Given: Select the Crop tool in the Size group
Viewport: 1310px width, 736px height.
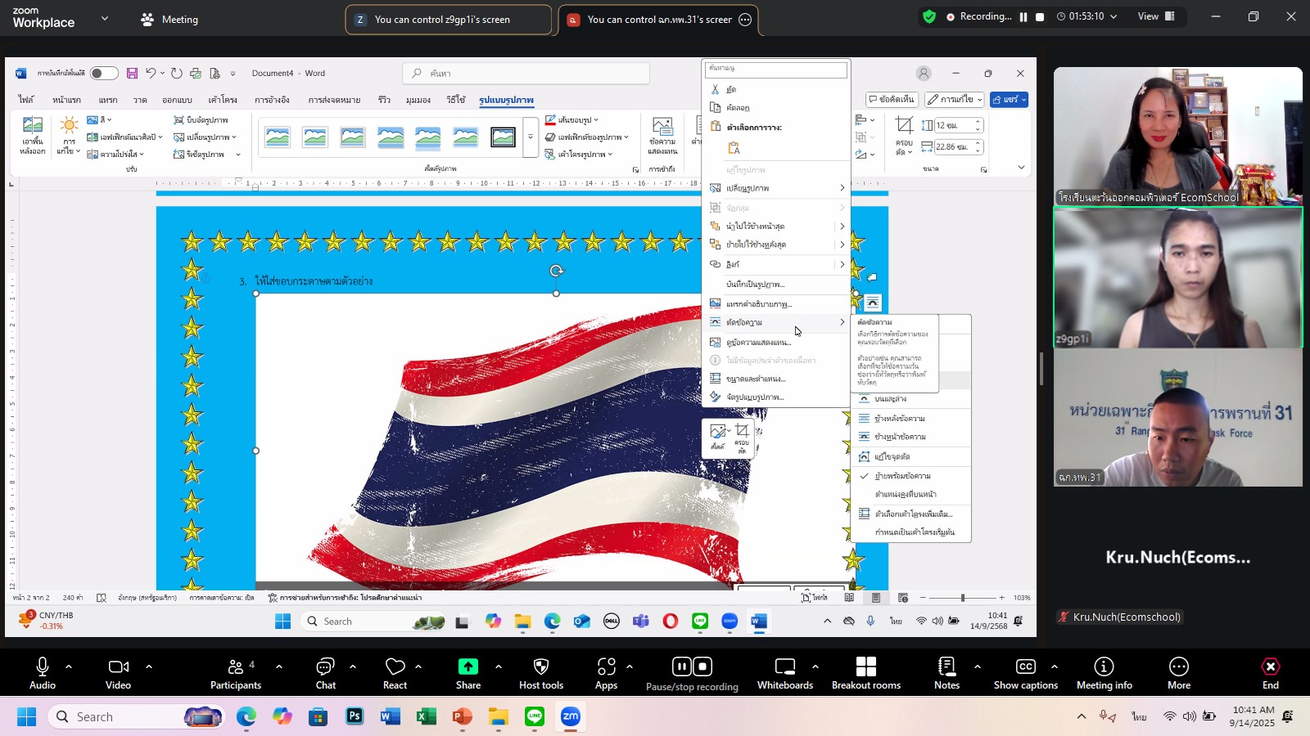Looking at the screenshot, I should point(904,134).
